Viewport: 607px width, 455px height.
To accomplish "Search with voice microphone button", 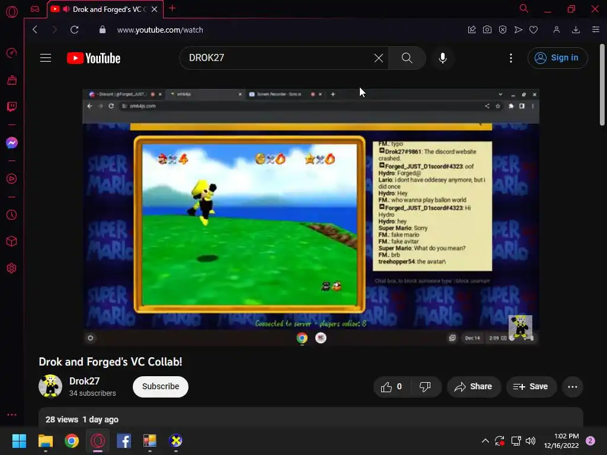I will pos(443,58).
